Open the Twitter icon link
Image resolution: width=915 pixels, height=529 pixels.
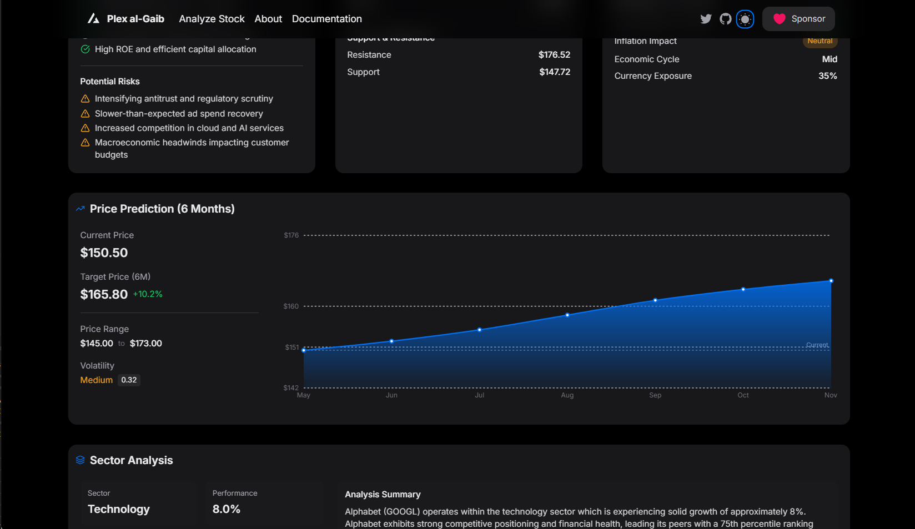706,19
